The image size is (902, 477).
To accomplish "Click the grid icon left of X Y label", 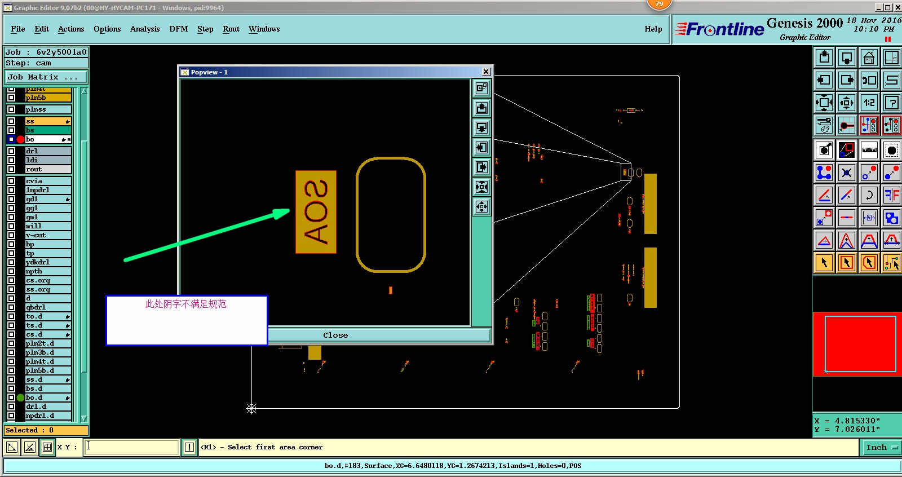I will [x=47, y=447].
